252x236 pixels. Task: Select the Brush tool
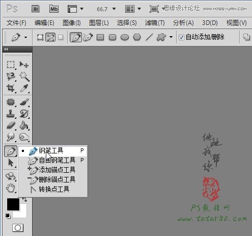[x=24, y=102]
